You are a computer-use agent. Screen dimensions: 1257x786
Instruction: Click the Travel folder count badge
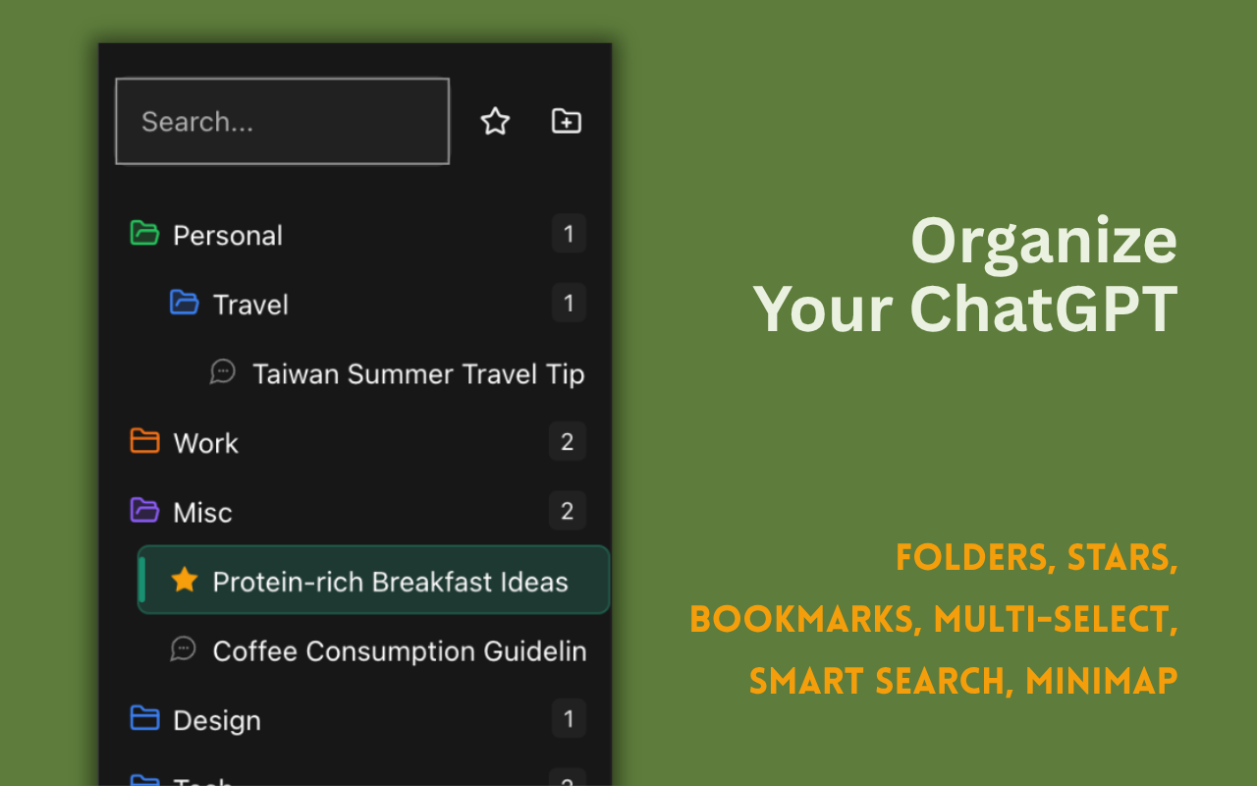569,303
